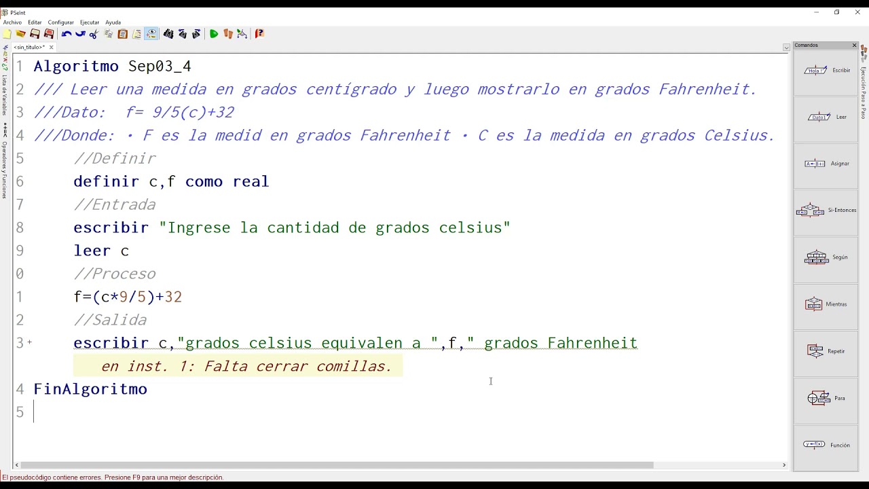Image resolution: width=869 pixels, height=489 pixels.
Task: Click the '//Entrada' comment line
Action: (115, 204)
